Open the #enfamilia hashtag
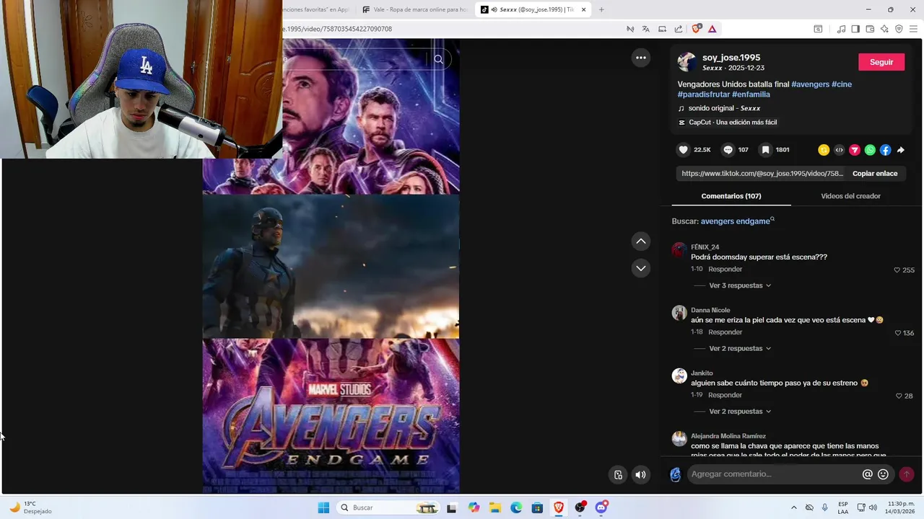The height and width of the screenshot is (519, 924). click(751, 94)
